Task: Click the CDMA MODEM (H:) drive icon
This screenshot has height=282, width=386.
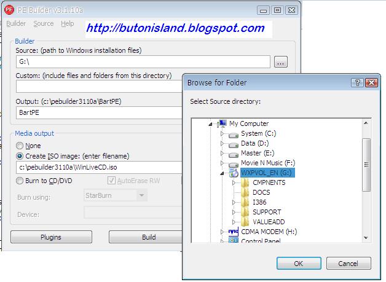Action: click(234, 232)
